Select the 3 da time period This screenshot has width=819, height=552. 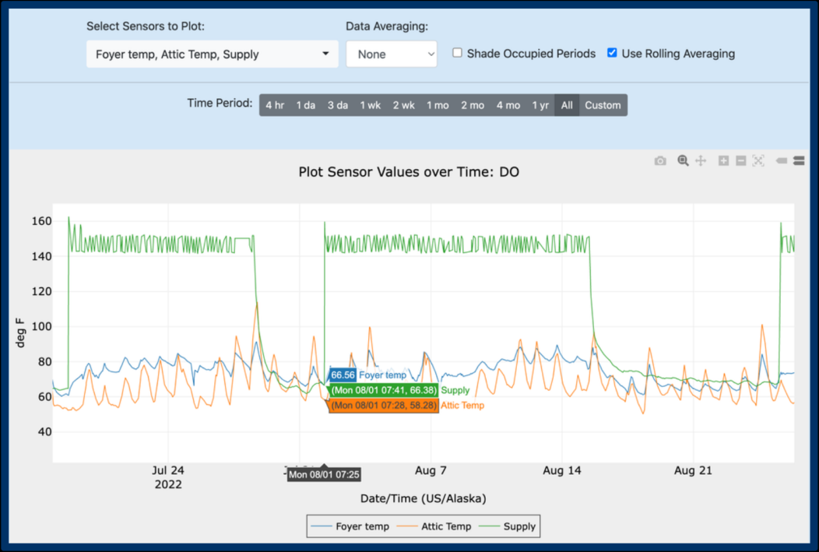click(x=337, y=105)
